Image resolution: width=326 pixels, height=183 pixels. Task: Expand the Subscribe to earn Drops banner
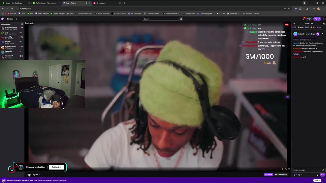pyautogui.click(x=322, y=34)
